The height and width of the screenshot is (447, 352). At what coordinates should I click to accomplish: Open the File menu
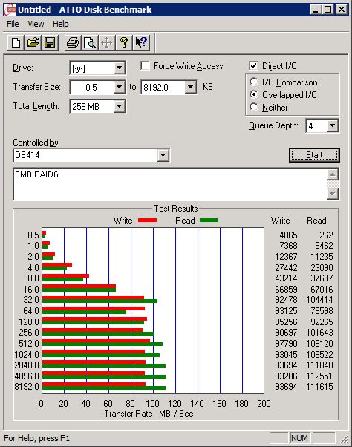pos(13,24)
